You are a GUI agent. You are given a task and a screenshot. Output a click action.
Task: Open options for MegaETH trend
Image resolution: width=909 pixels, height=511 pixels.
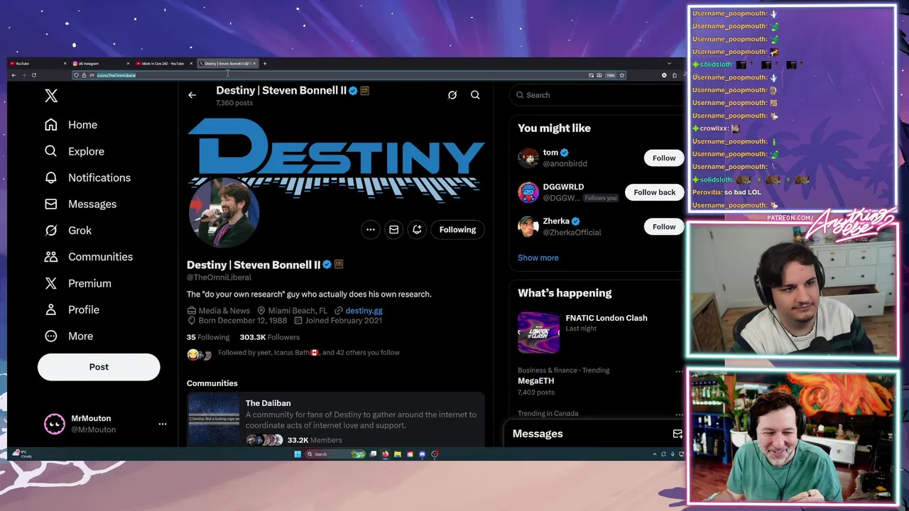click(679, 371)
